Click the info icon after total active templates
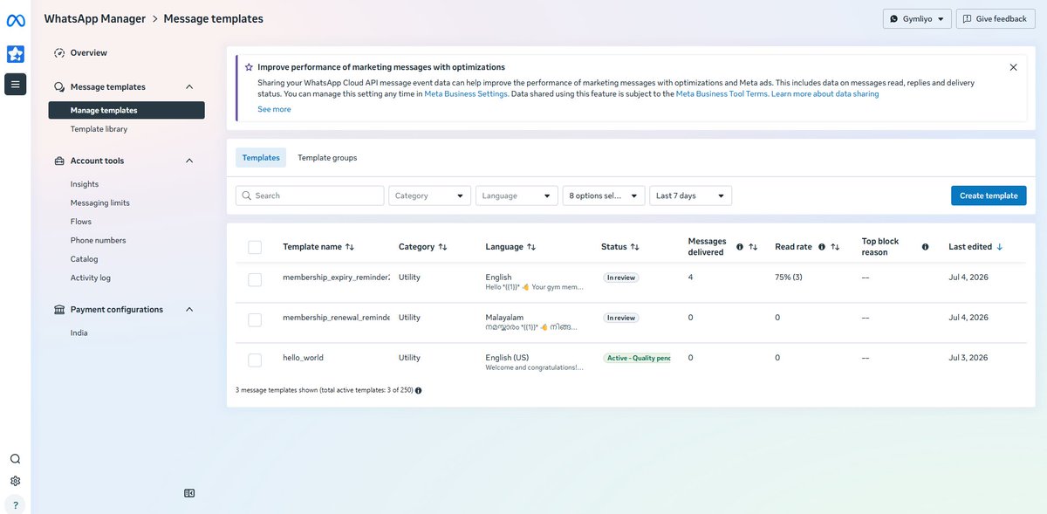 419,390
